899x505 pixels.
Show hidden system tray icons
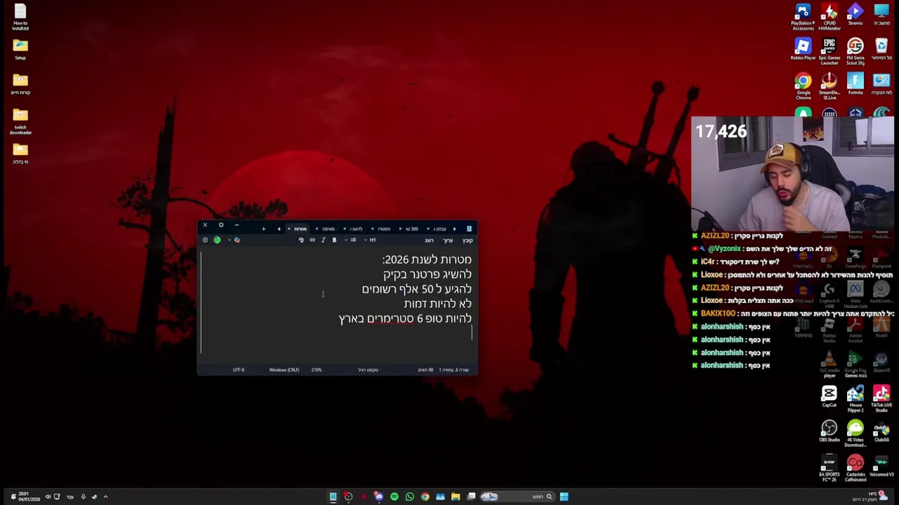(105, 497)
